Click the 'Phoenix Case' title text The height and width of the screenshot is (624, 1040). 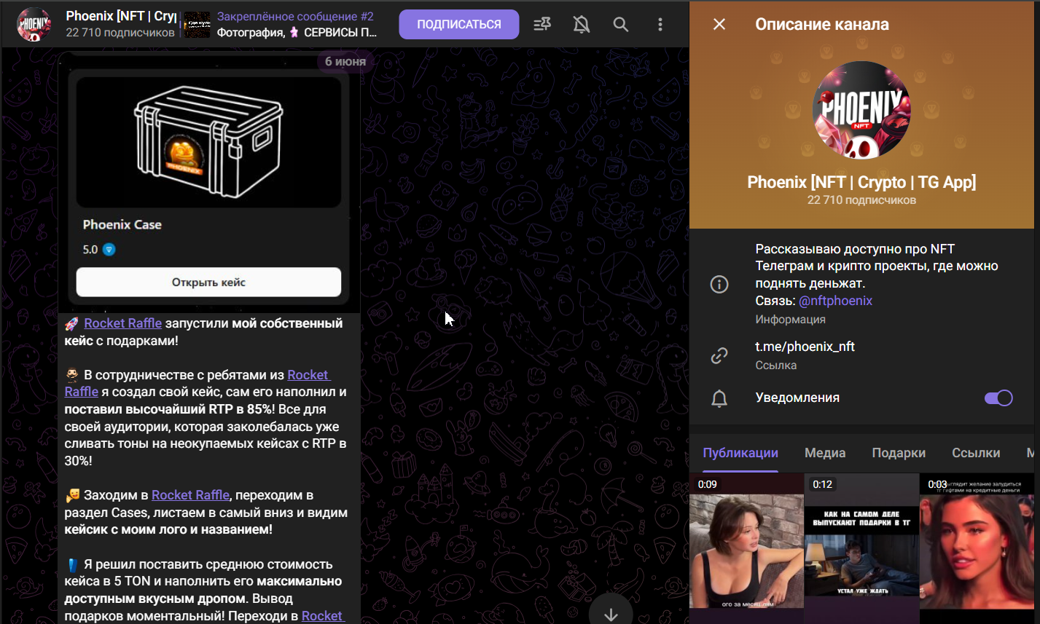122,225
